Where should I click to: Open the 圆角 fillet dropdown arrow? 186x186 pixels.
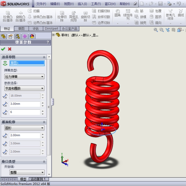click(118, 23)
